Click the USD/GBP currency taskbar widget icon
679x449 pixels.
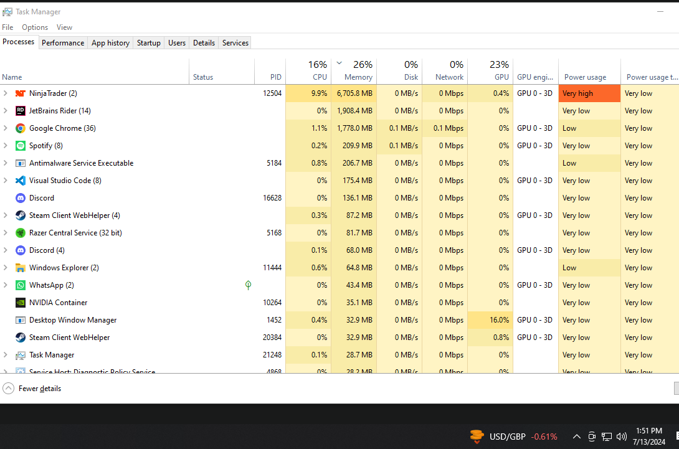[477, 437]
